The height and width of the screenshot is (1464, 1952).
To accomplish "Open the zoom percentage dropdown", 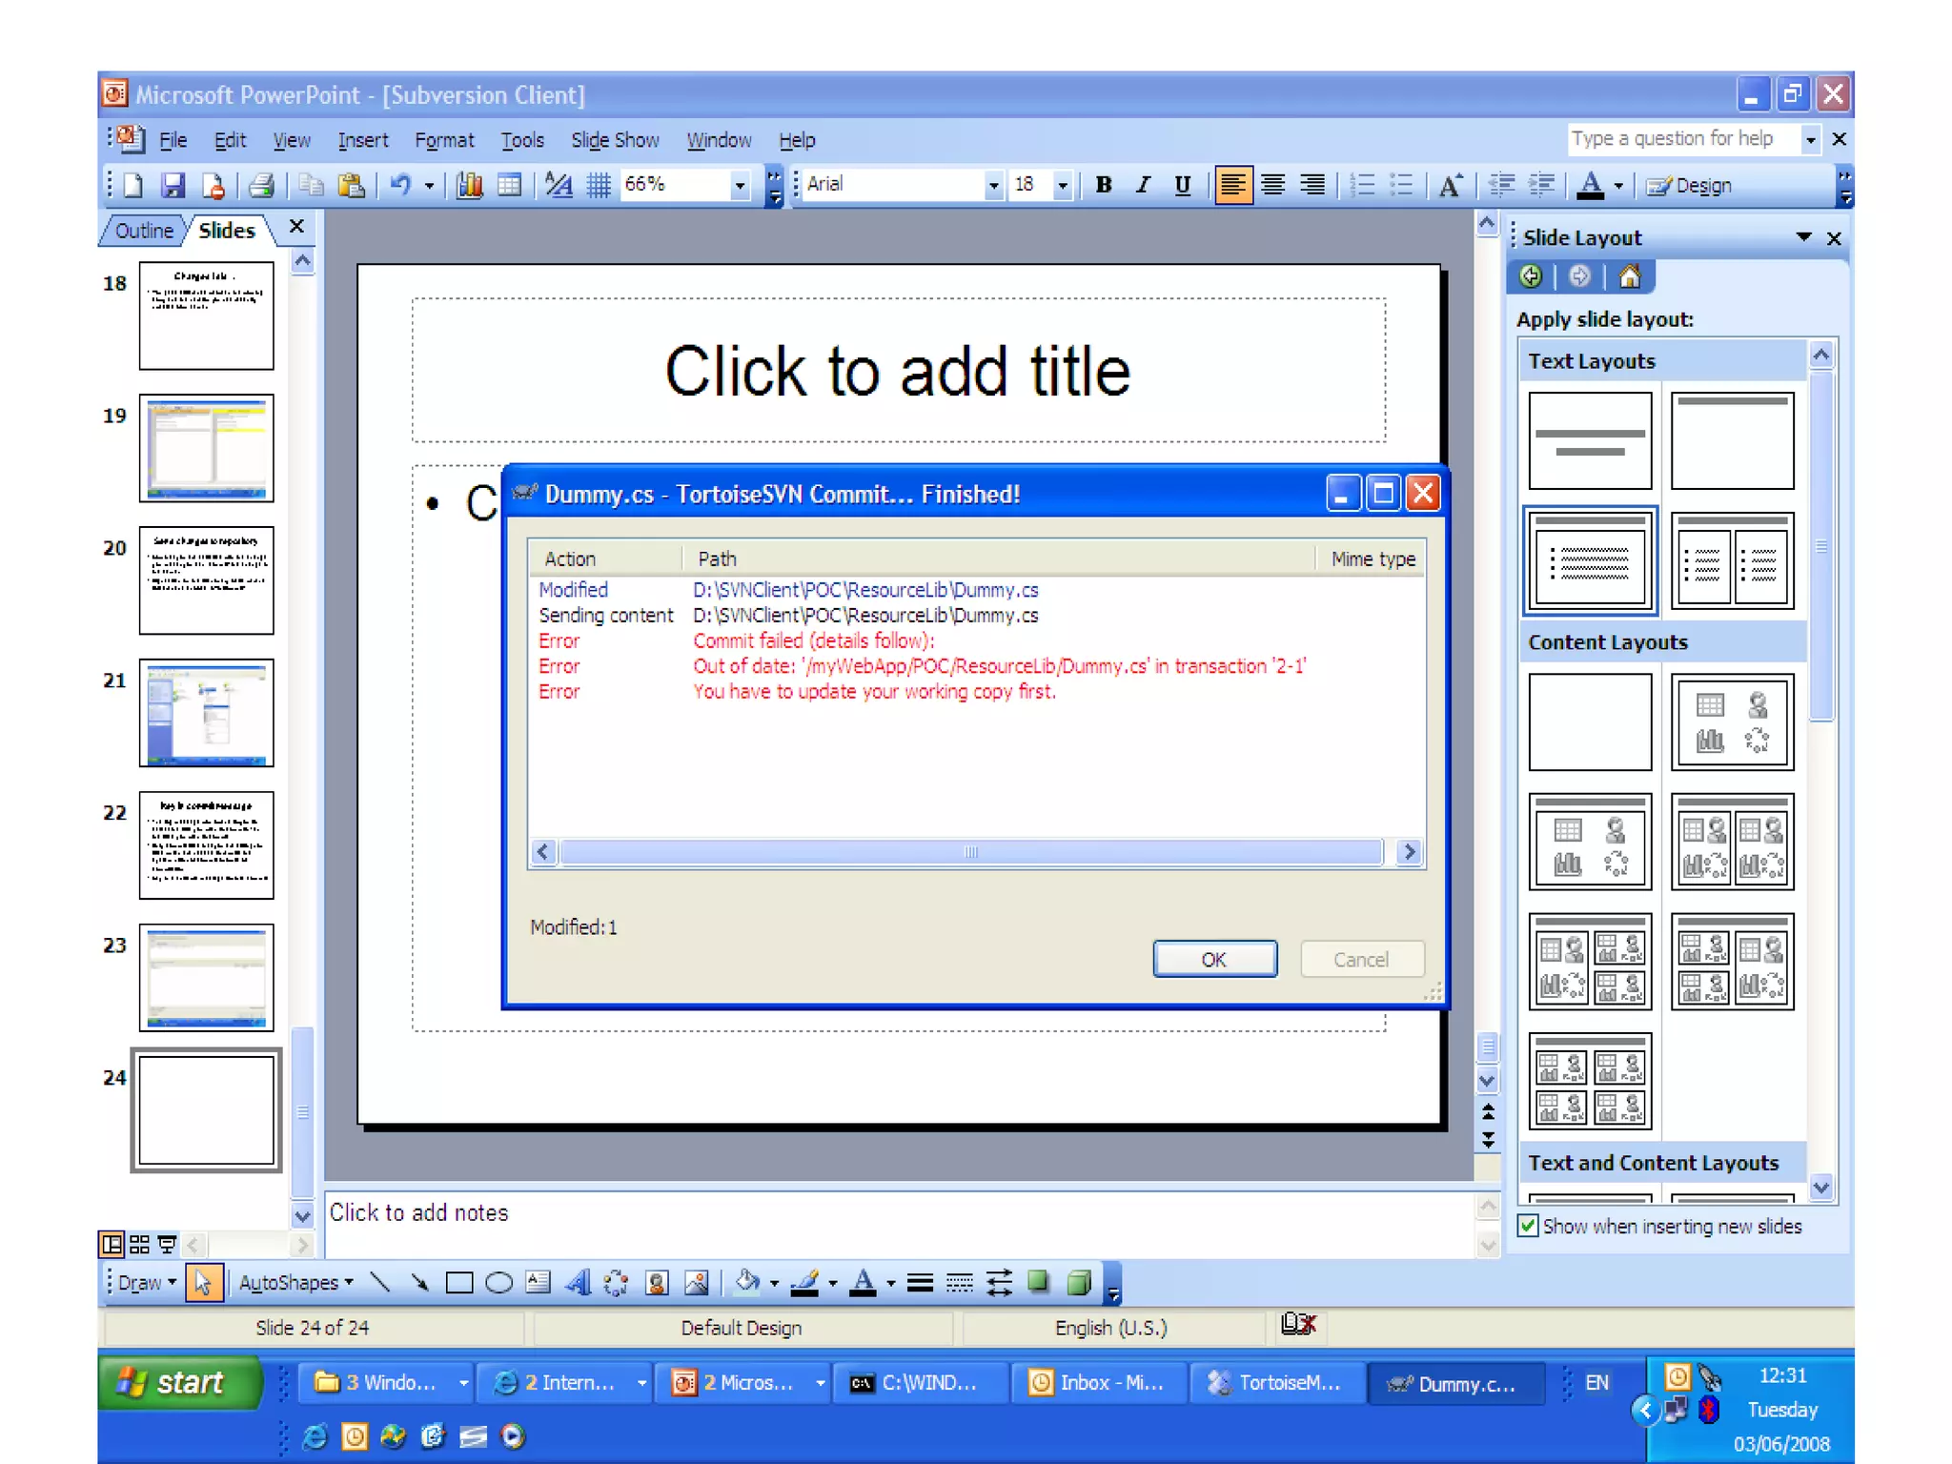I will click(740, 185).
